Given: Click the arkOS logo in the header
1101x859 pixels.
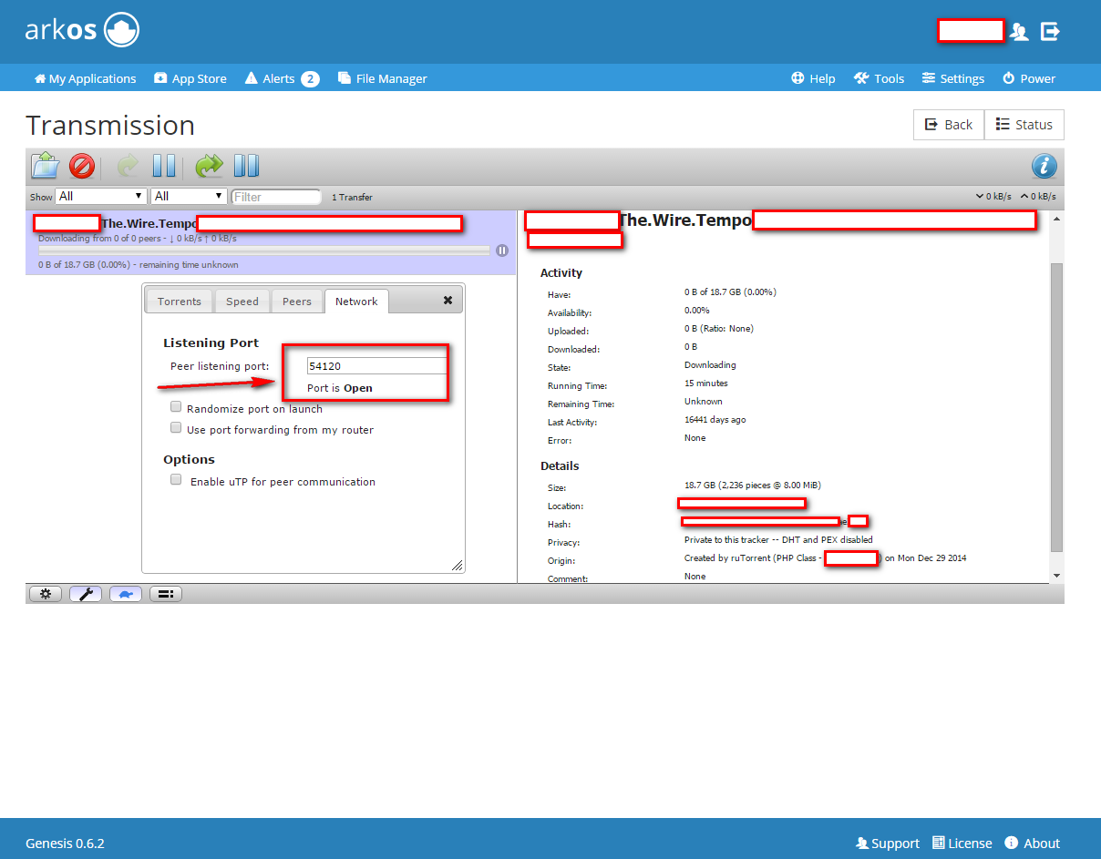Looking at the screenshot, I should 82,31.
